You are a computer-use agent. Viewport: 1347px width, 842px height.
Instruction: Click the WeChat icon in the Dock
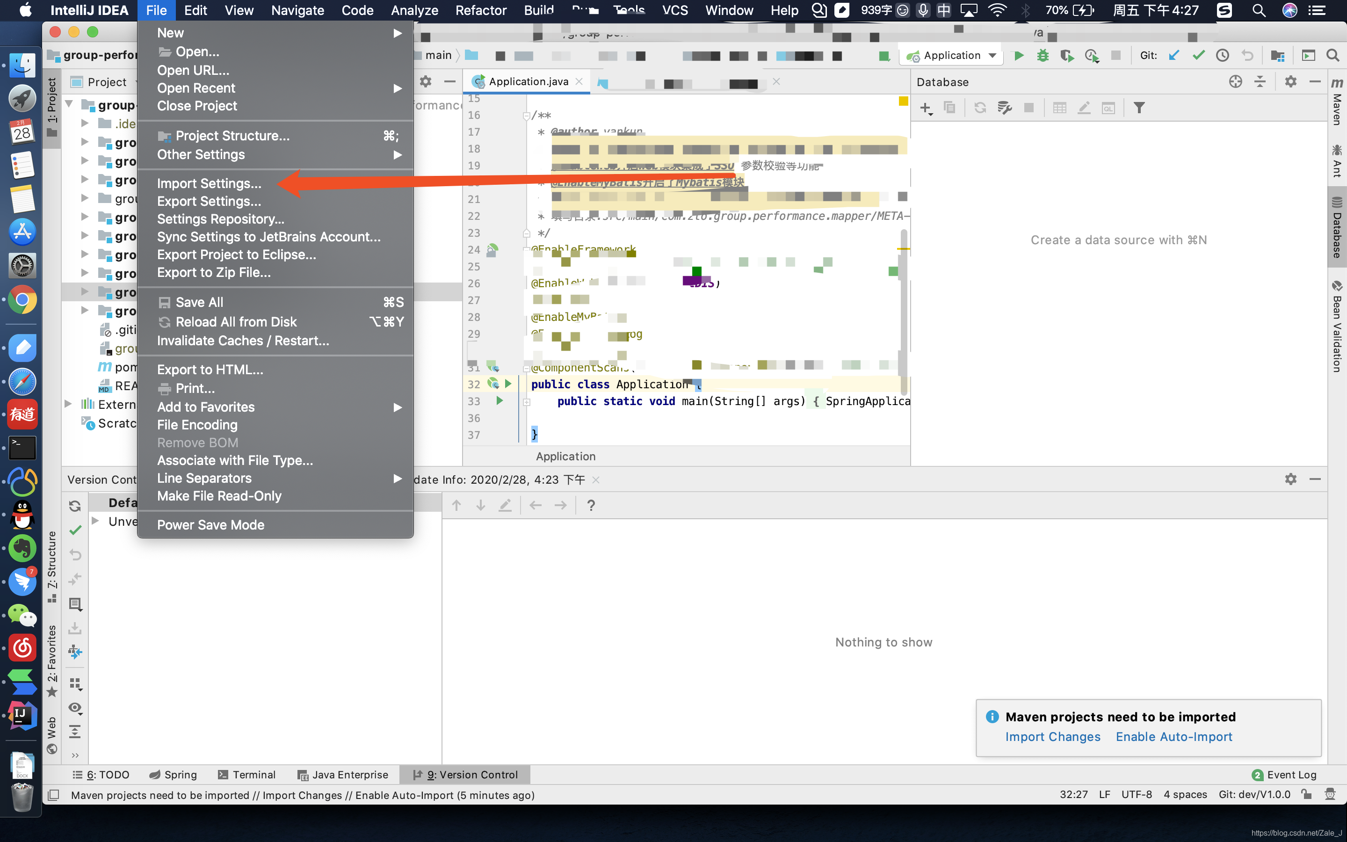tap(22, 615)
